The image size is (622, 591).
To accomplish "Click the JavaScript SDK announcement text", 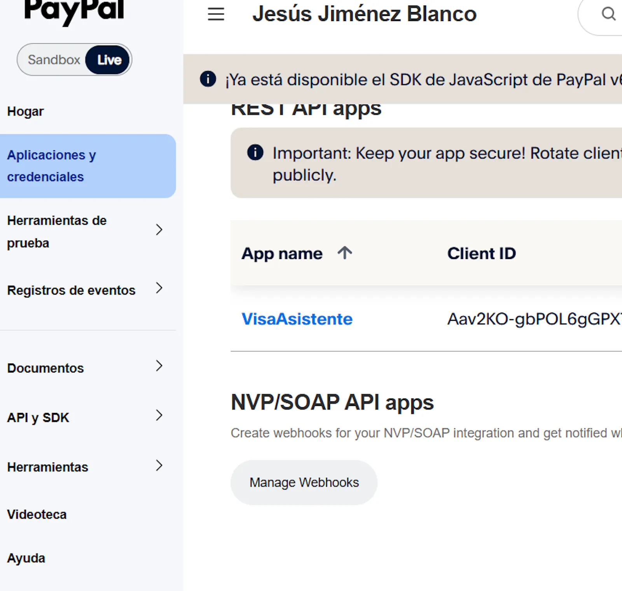I will (424, 80).
